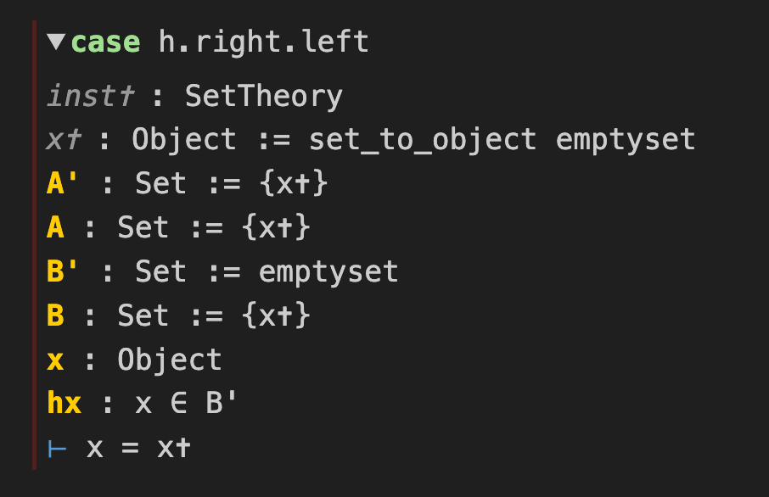This screenshot has height=497, width=769.
Task: Click set_to_object in the x† definition
Action: click(422, 139)
